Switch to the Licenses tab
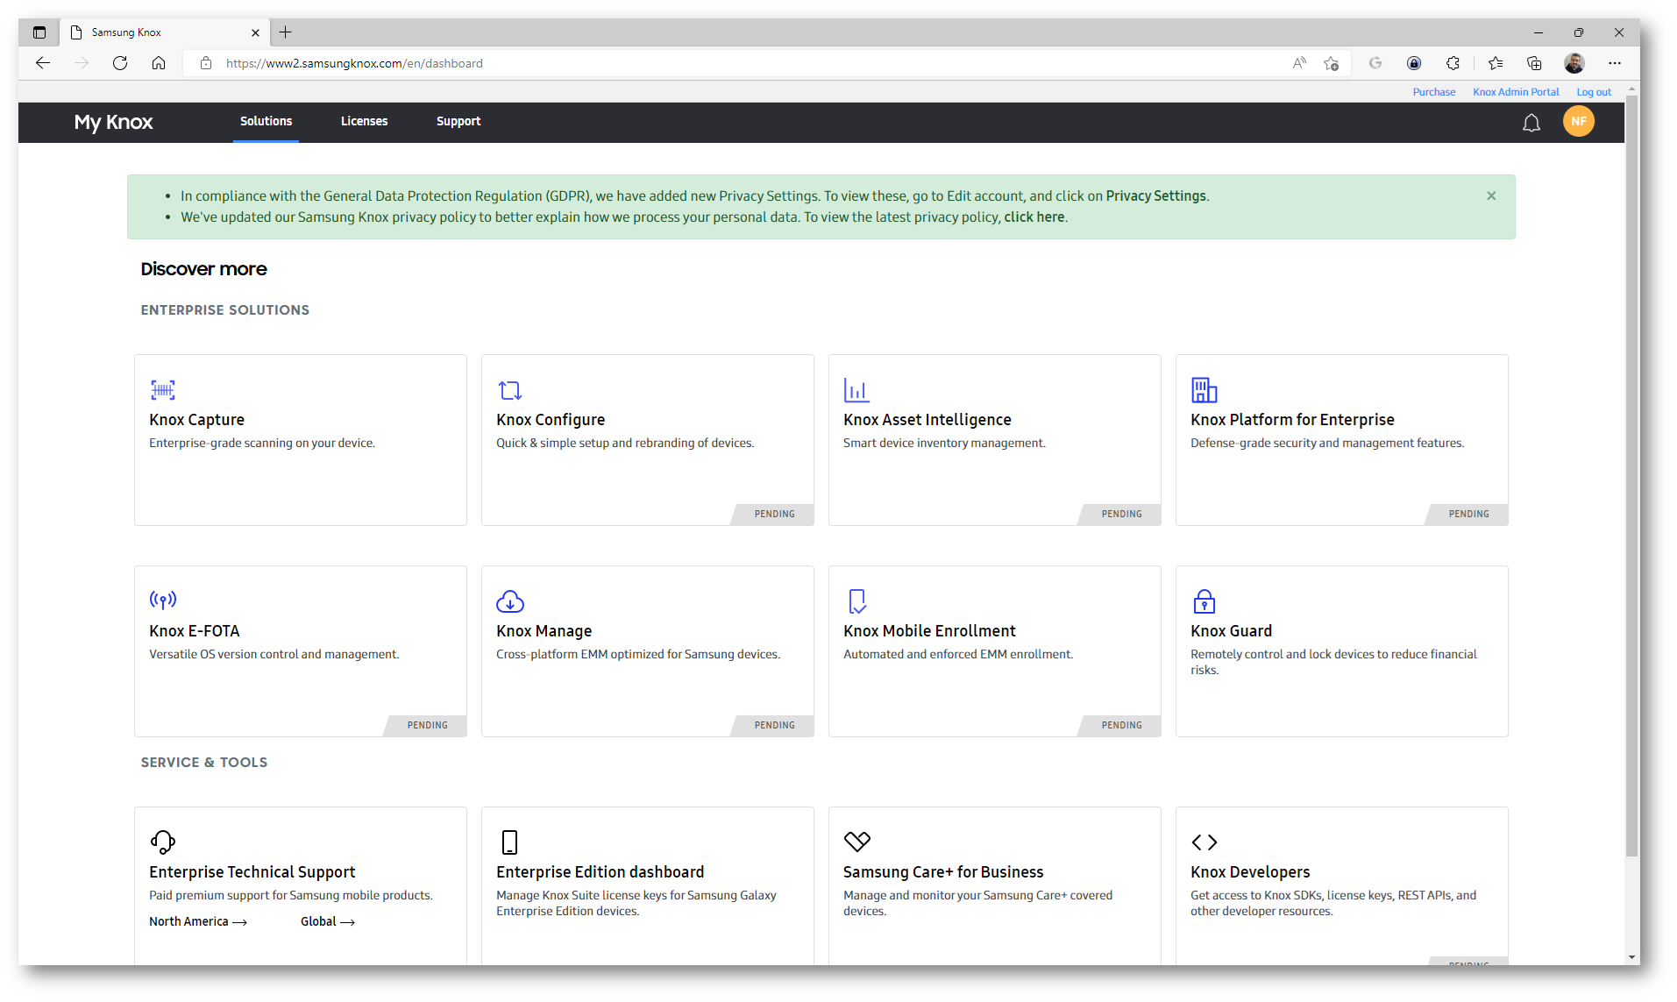 [x=364, y=122]
